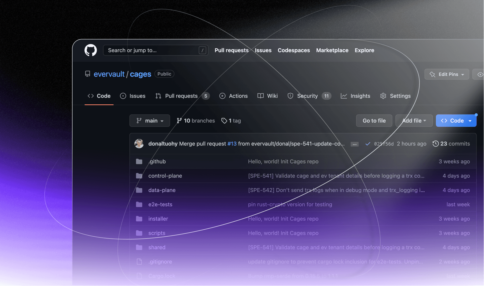Expand the commit message ellipsis button

click(354, 144)
